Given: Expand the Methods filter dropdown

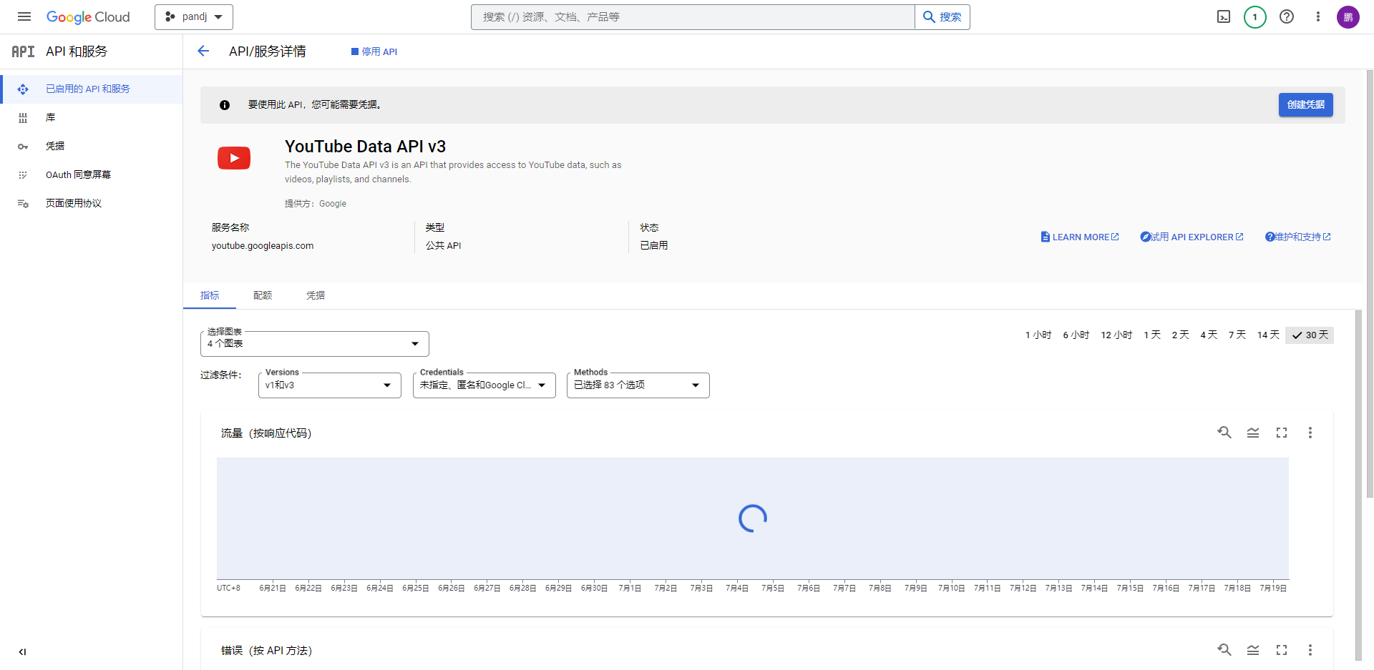Looking at the screenshot, I should [x=638, y=385].
